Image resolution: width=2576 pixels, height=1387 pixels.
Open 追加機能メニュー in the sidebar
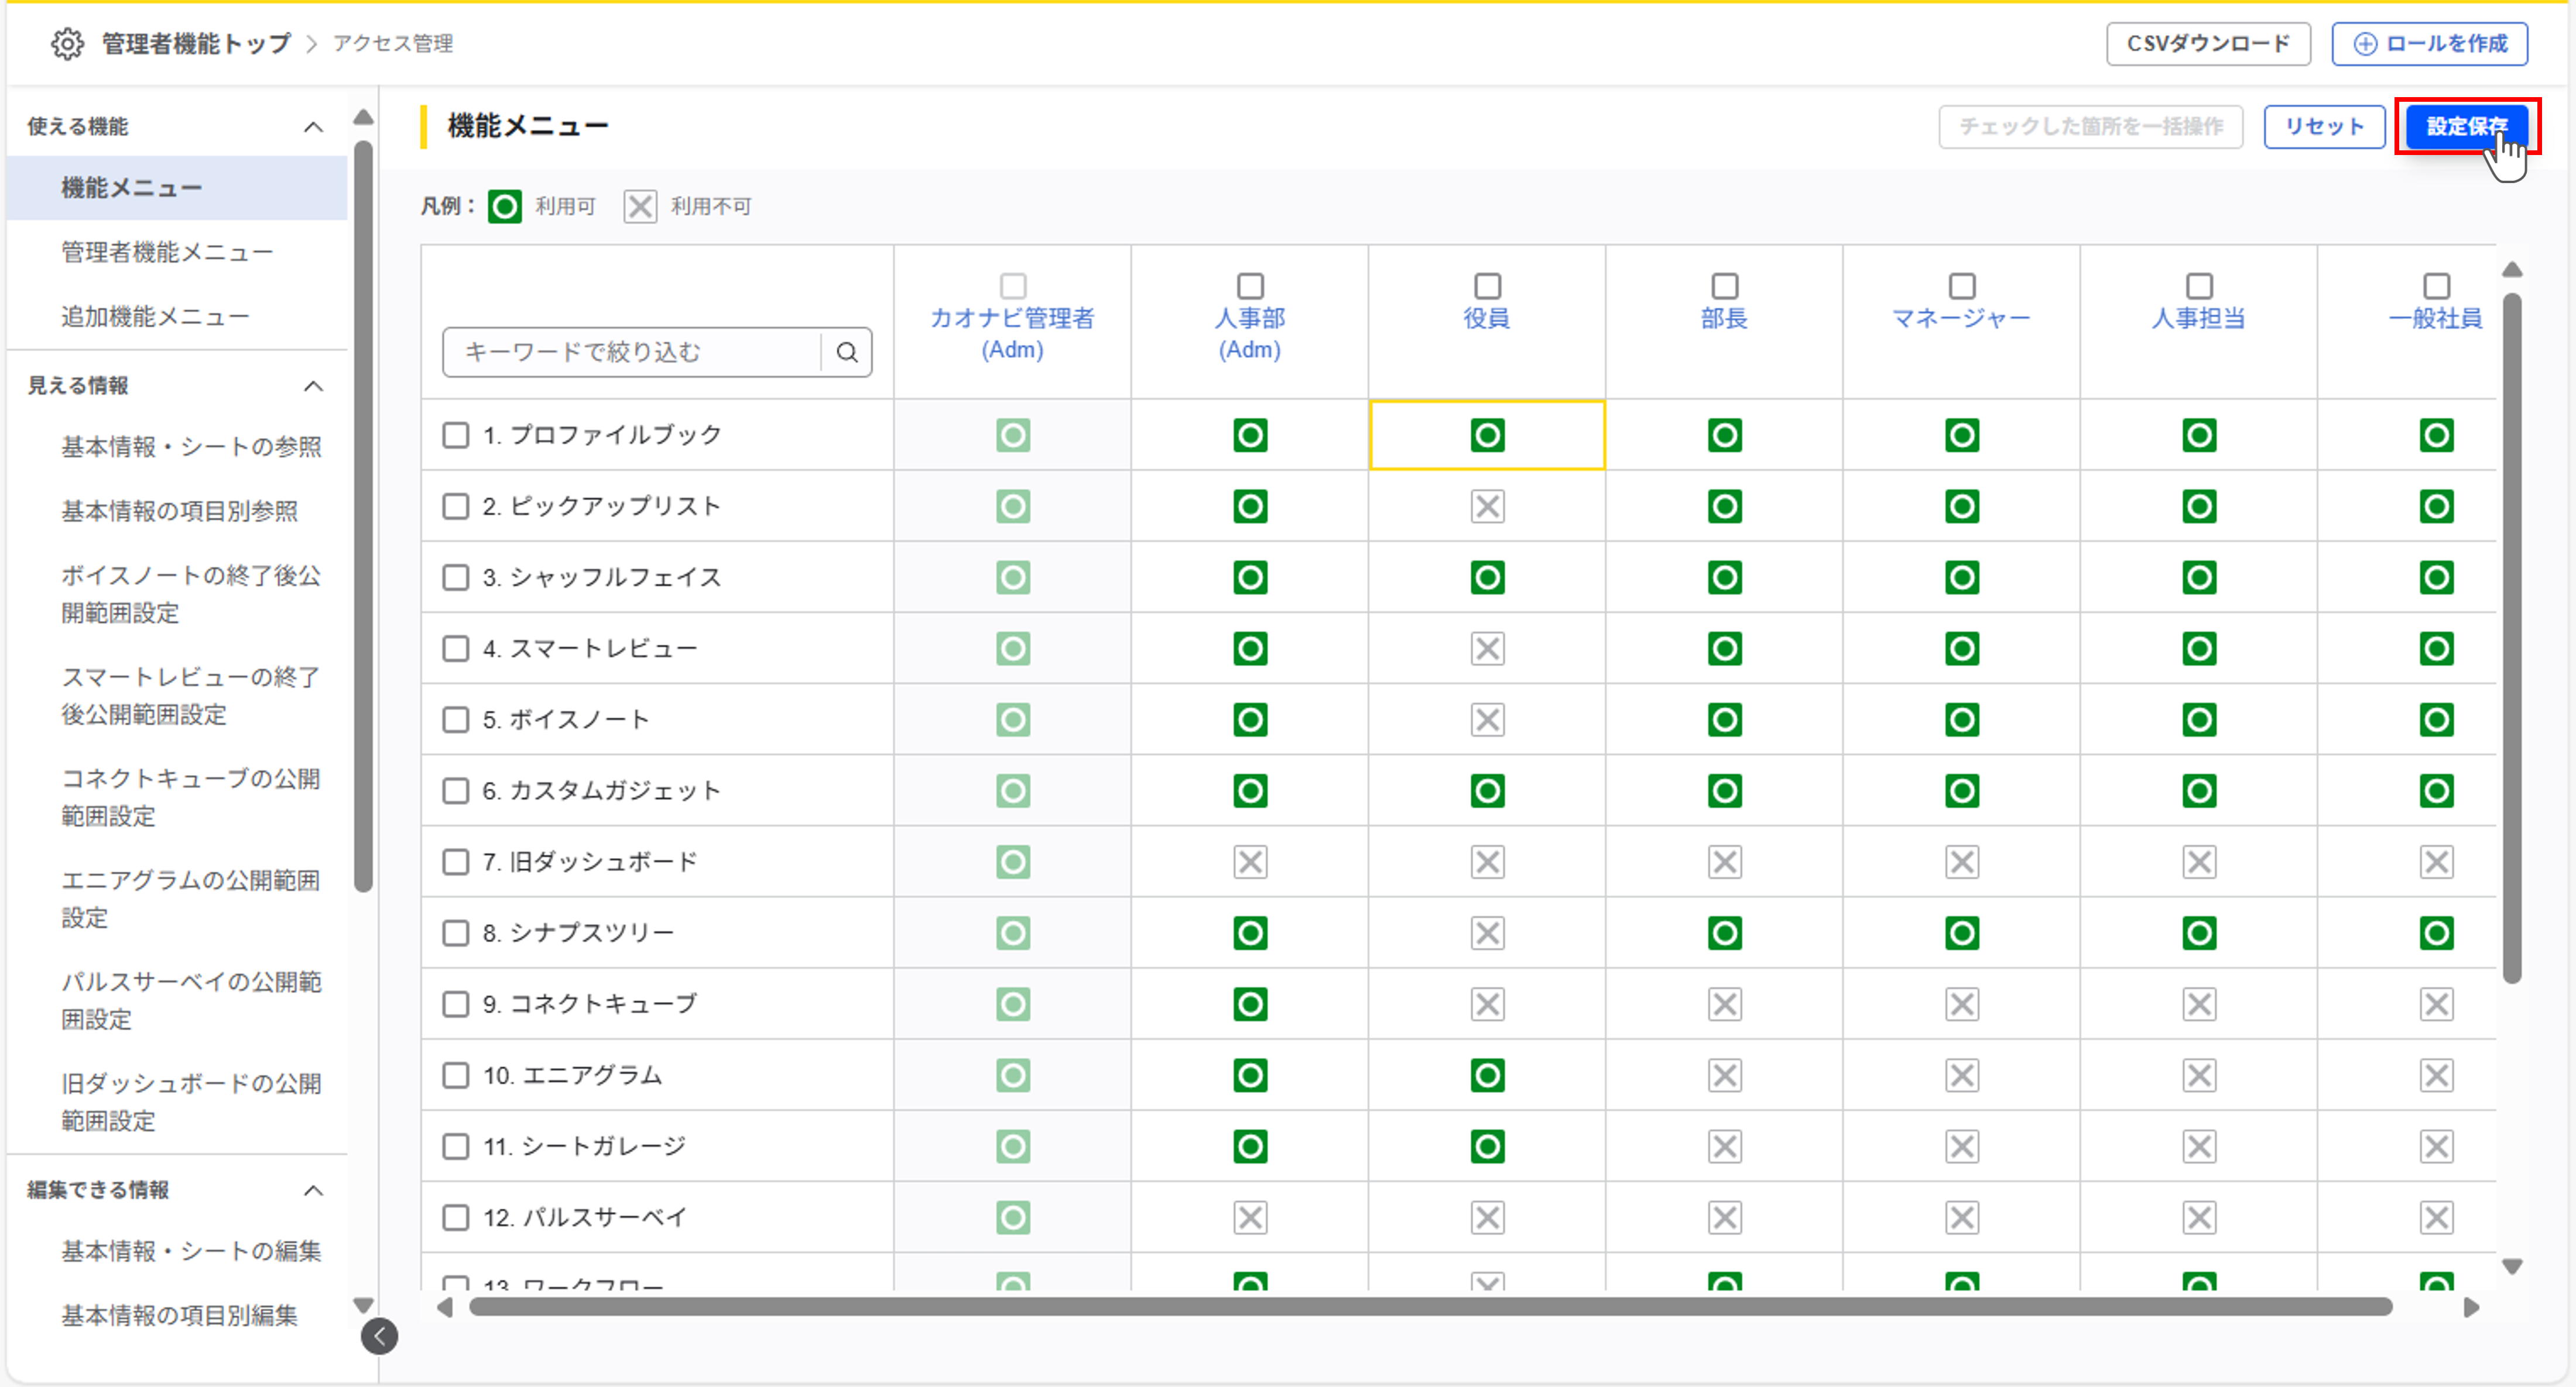pyautogui.click(x=155, y=317)
